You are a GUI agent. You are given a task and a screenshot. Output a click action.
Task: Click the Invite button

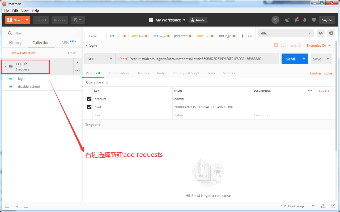click(198, 20)
